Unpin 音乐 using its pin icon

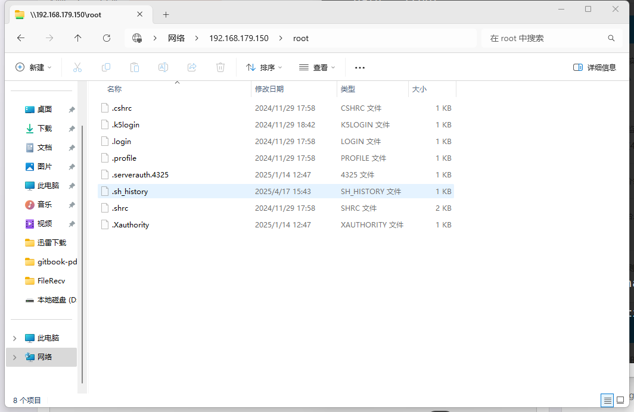click(72, 204)
